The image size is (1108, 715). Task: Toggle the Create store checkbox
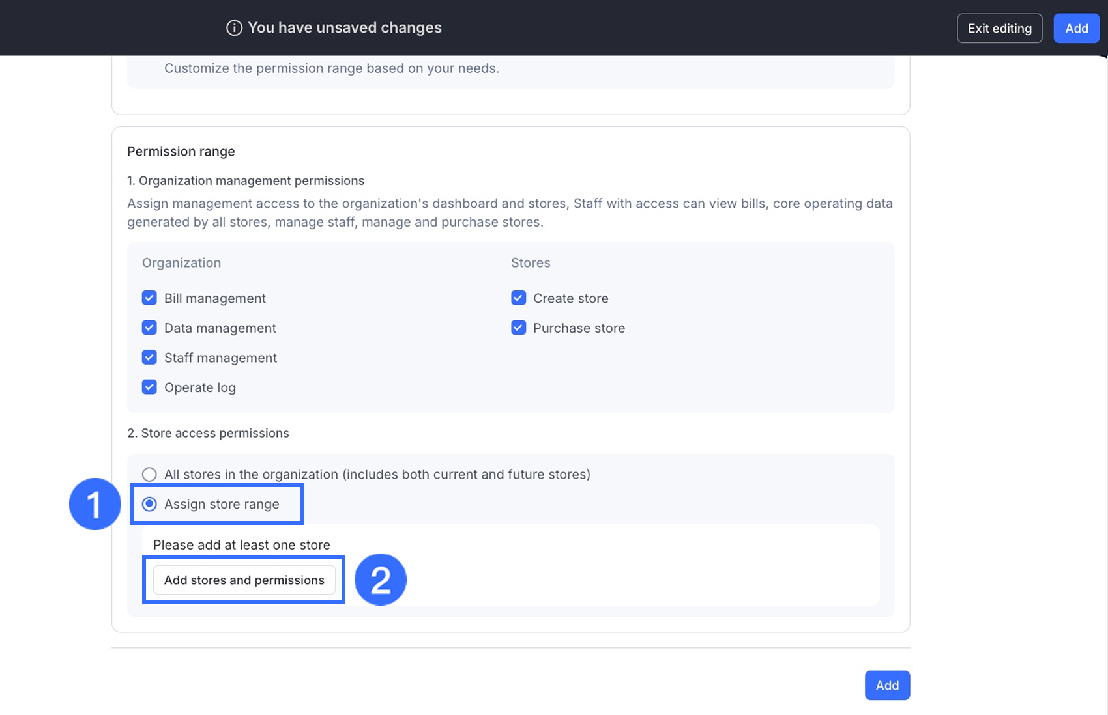pos(518,298)
